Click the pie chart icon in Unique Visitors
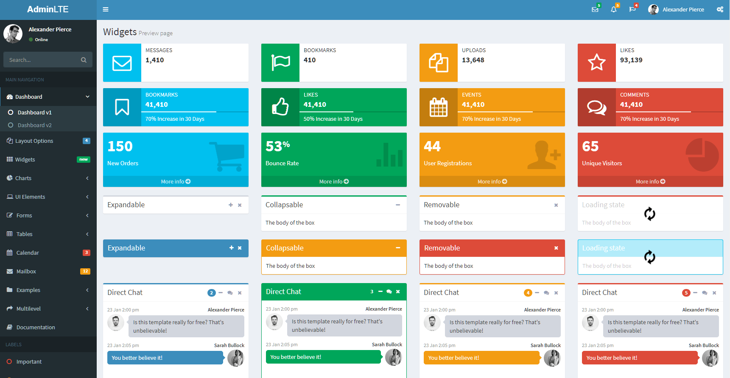This screenshot has height=378, width=730. 702,155
